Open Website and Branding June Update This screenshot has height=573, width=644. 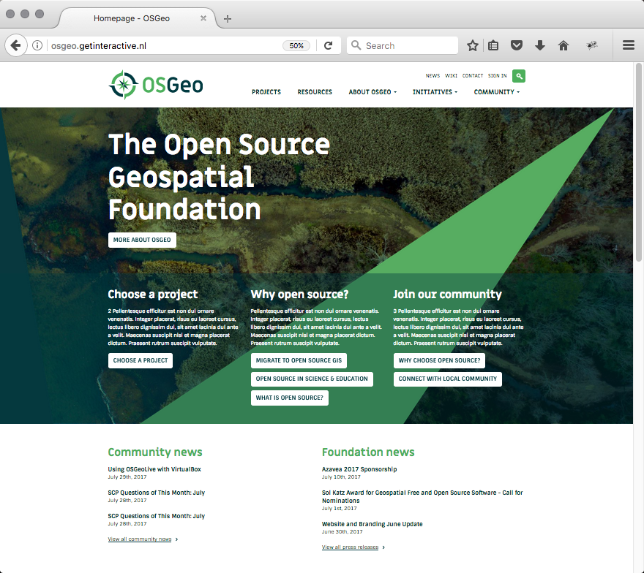coord(372,524)
